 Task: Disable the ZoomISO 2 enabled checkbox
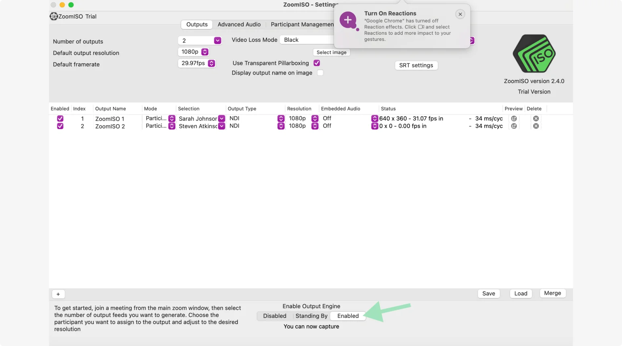[60, 126]
